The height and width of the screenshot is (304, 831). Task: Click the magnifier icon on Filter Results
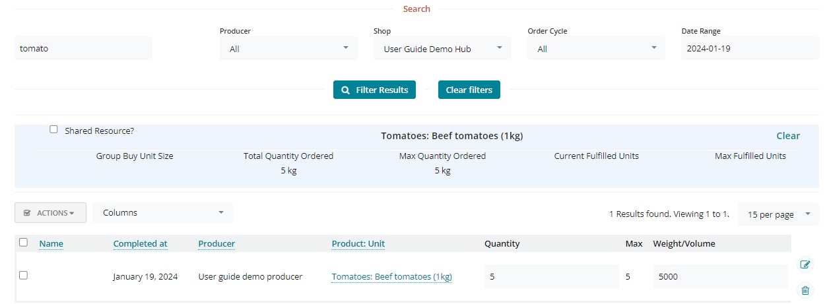point(345,90)
